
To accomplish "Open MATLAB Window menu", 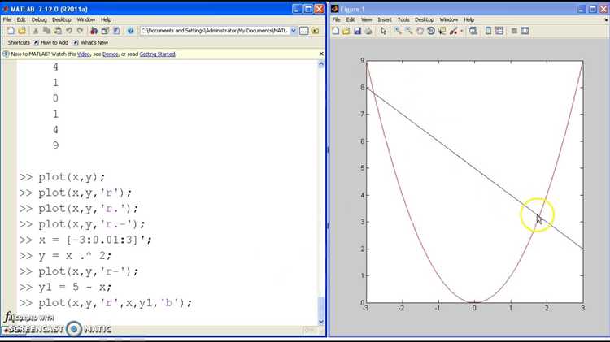I will [x=85, y=19].
